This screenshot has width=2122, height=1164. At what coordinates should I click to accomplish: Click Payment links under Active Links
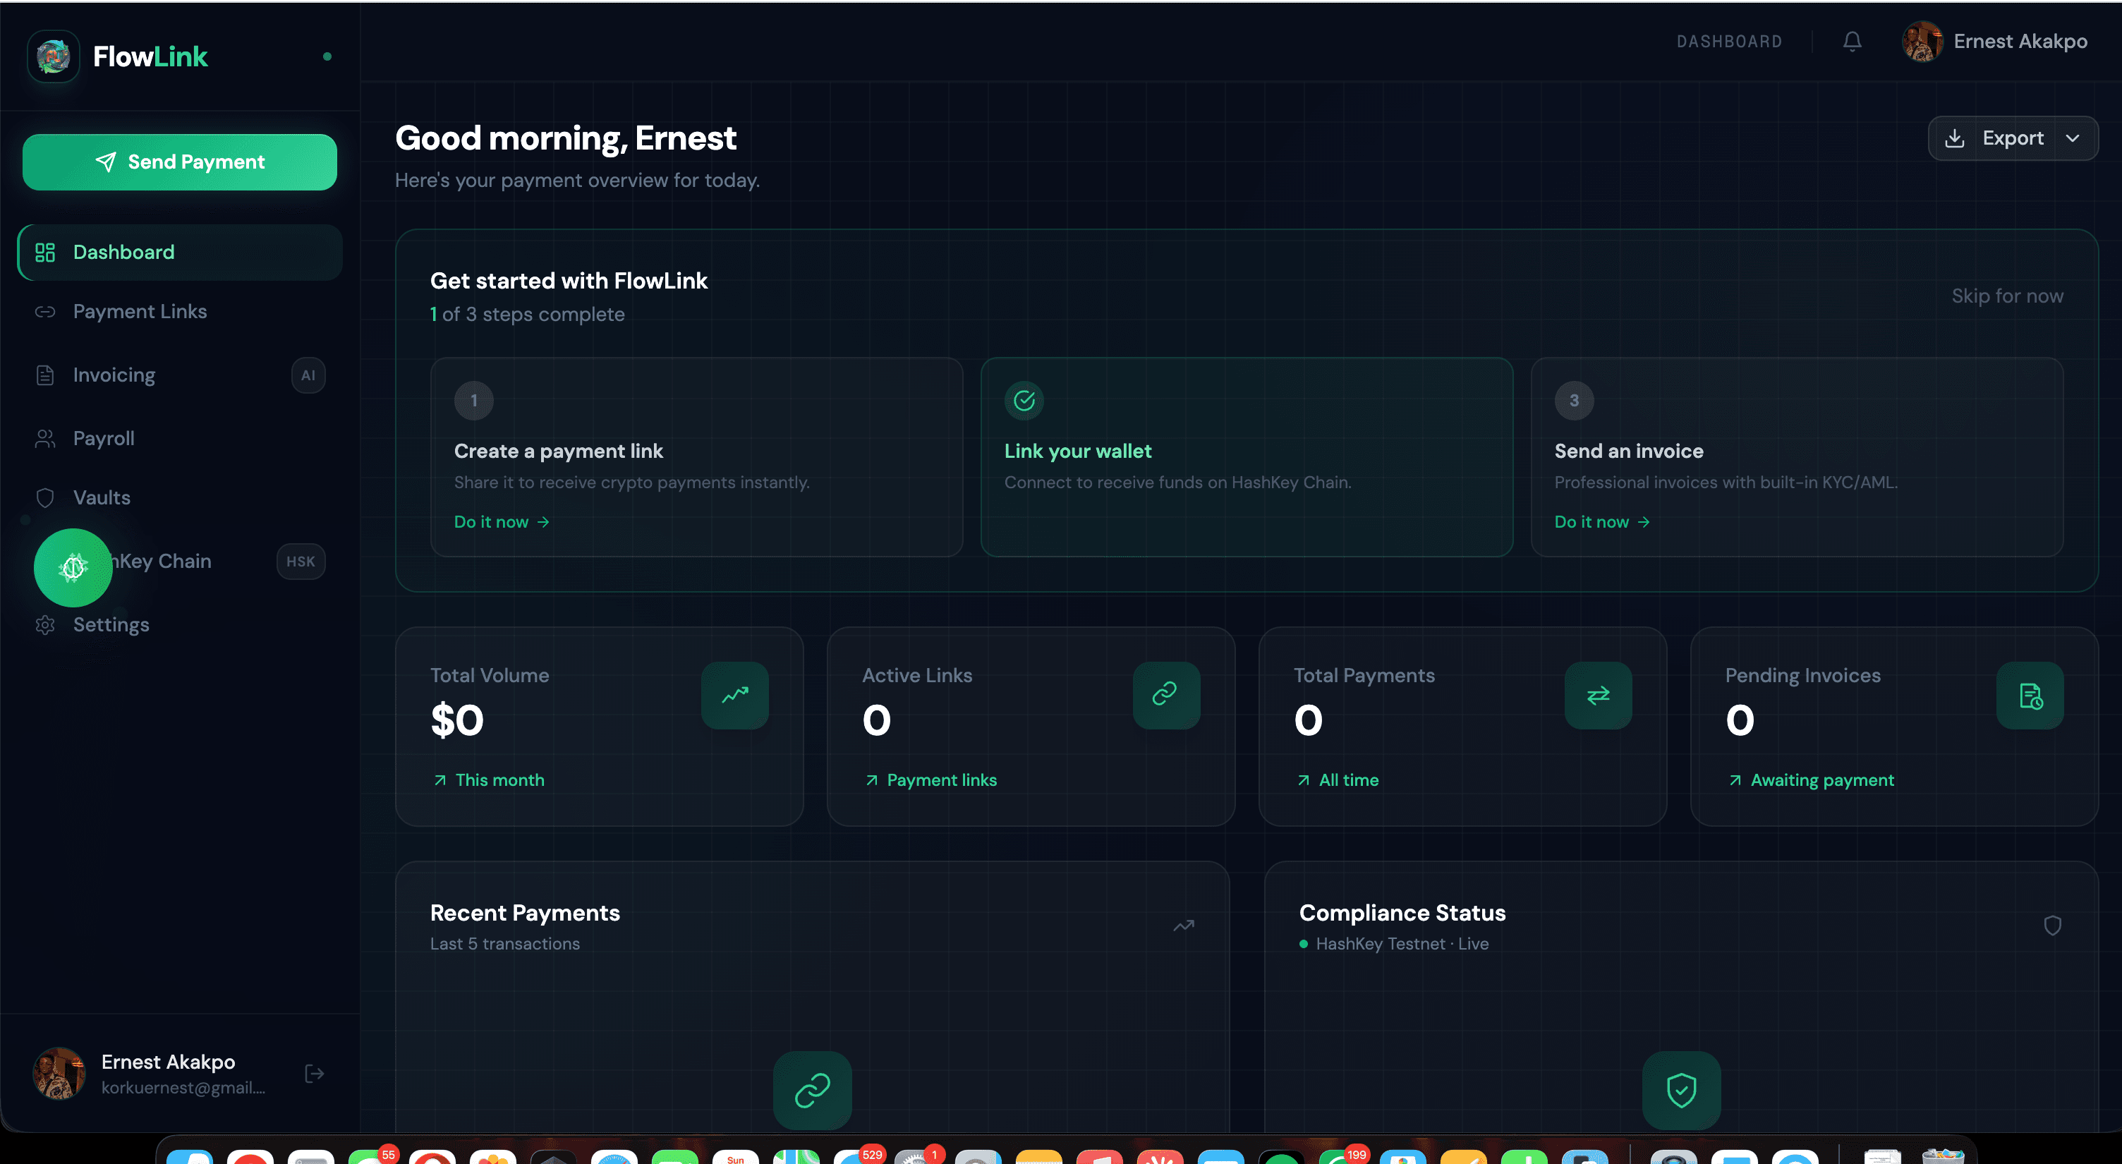(x=942, y=780)
